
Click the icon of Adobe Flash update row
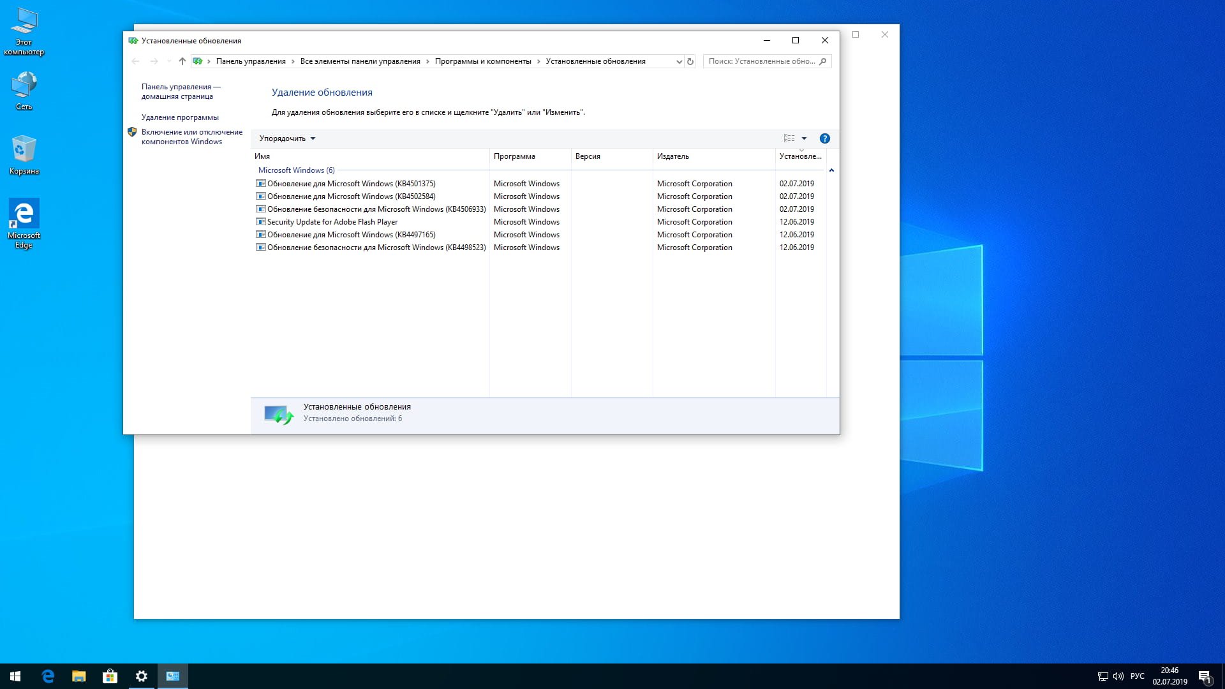(x=260, y=222)
